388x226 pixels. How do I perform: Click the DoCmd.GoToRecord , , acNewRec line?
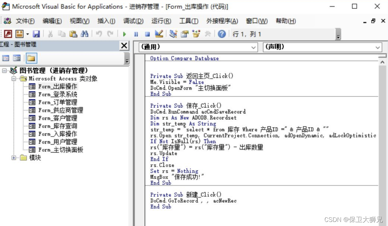(x=193, y=201)
